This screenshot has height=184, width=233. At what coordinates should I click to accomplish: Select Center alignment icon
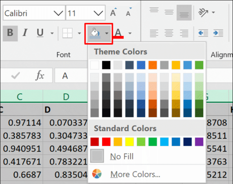coord(169,33)
